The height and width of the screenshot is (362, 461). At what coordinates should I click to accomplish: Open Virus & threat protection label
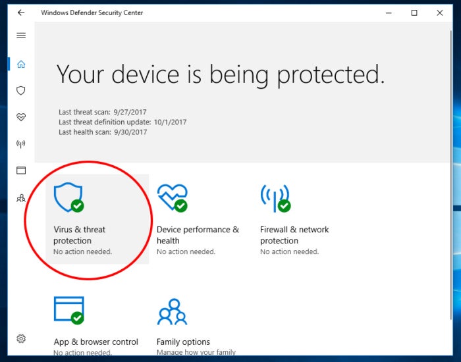coord(80,235)
